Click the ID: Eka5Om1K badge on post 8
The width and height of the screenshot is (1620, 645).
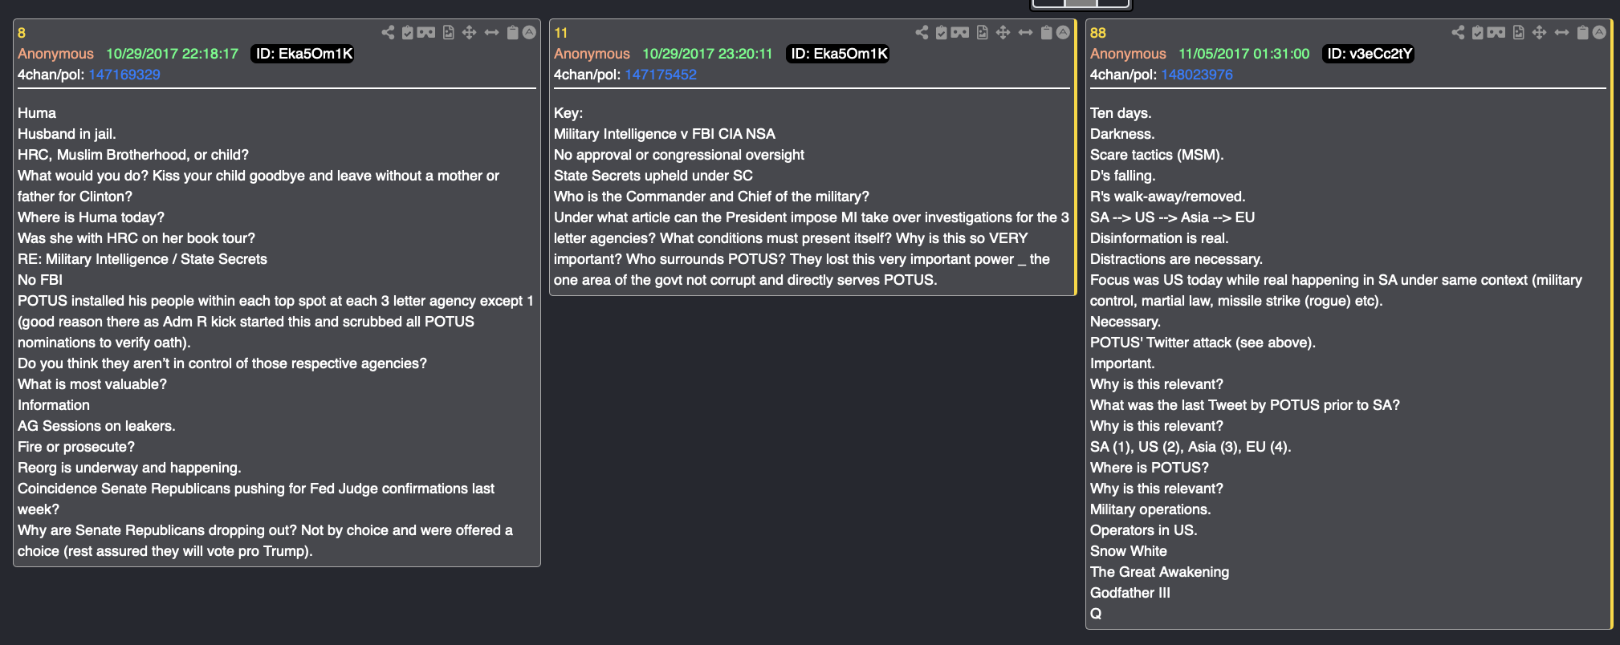pyautogui.click(x=303, y=54)
